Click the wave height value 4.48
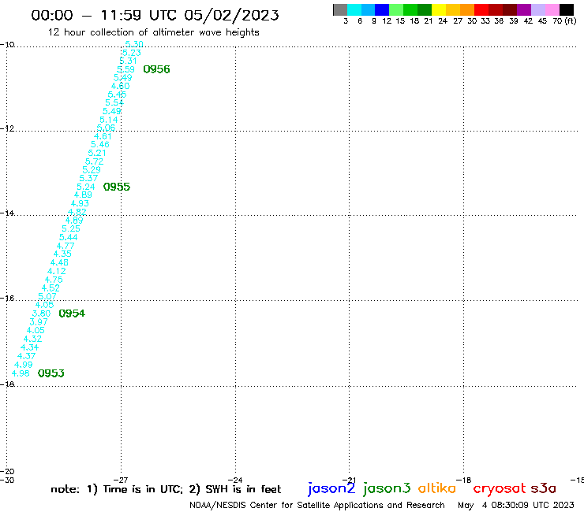Image resolution: width=584 pixels, height=512 pixels. pyautogui.click(x=59, y=262)
